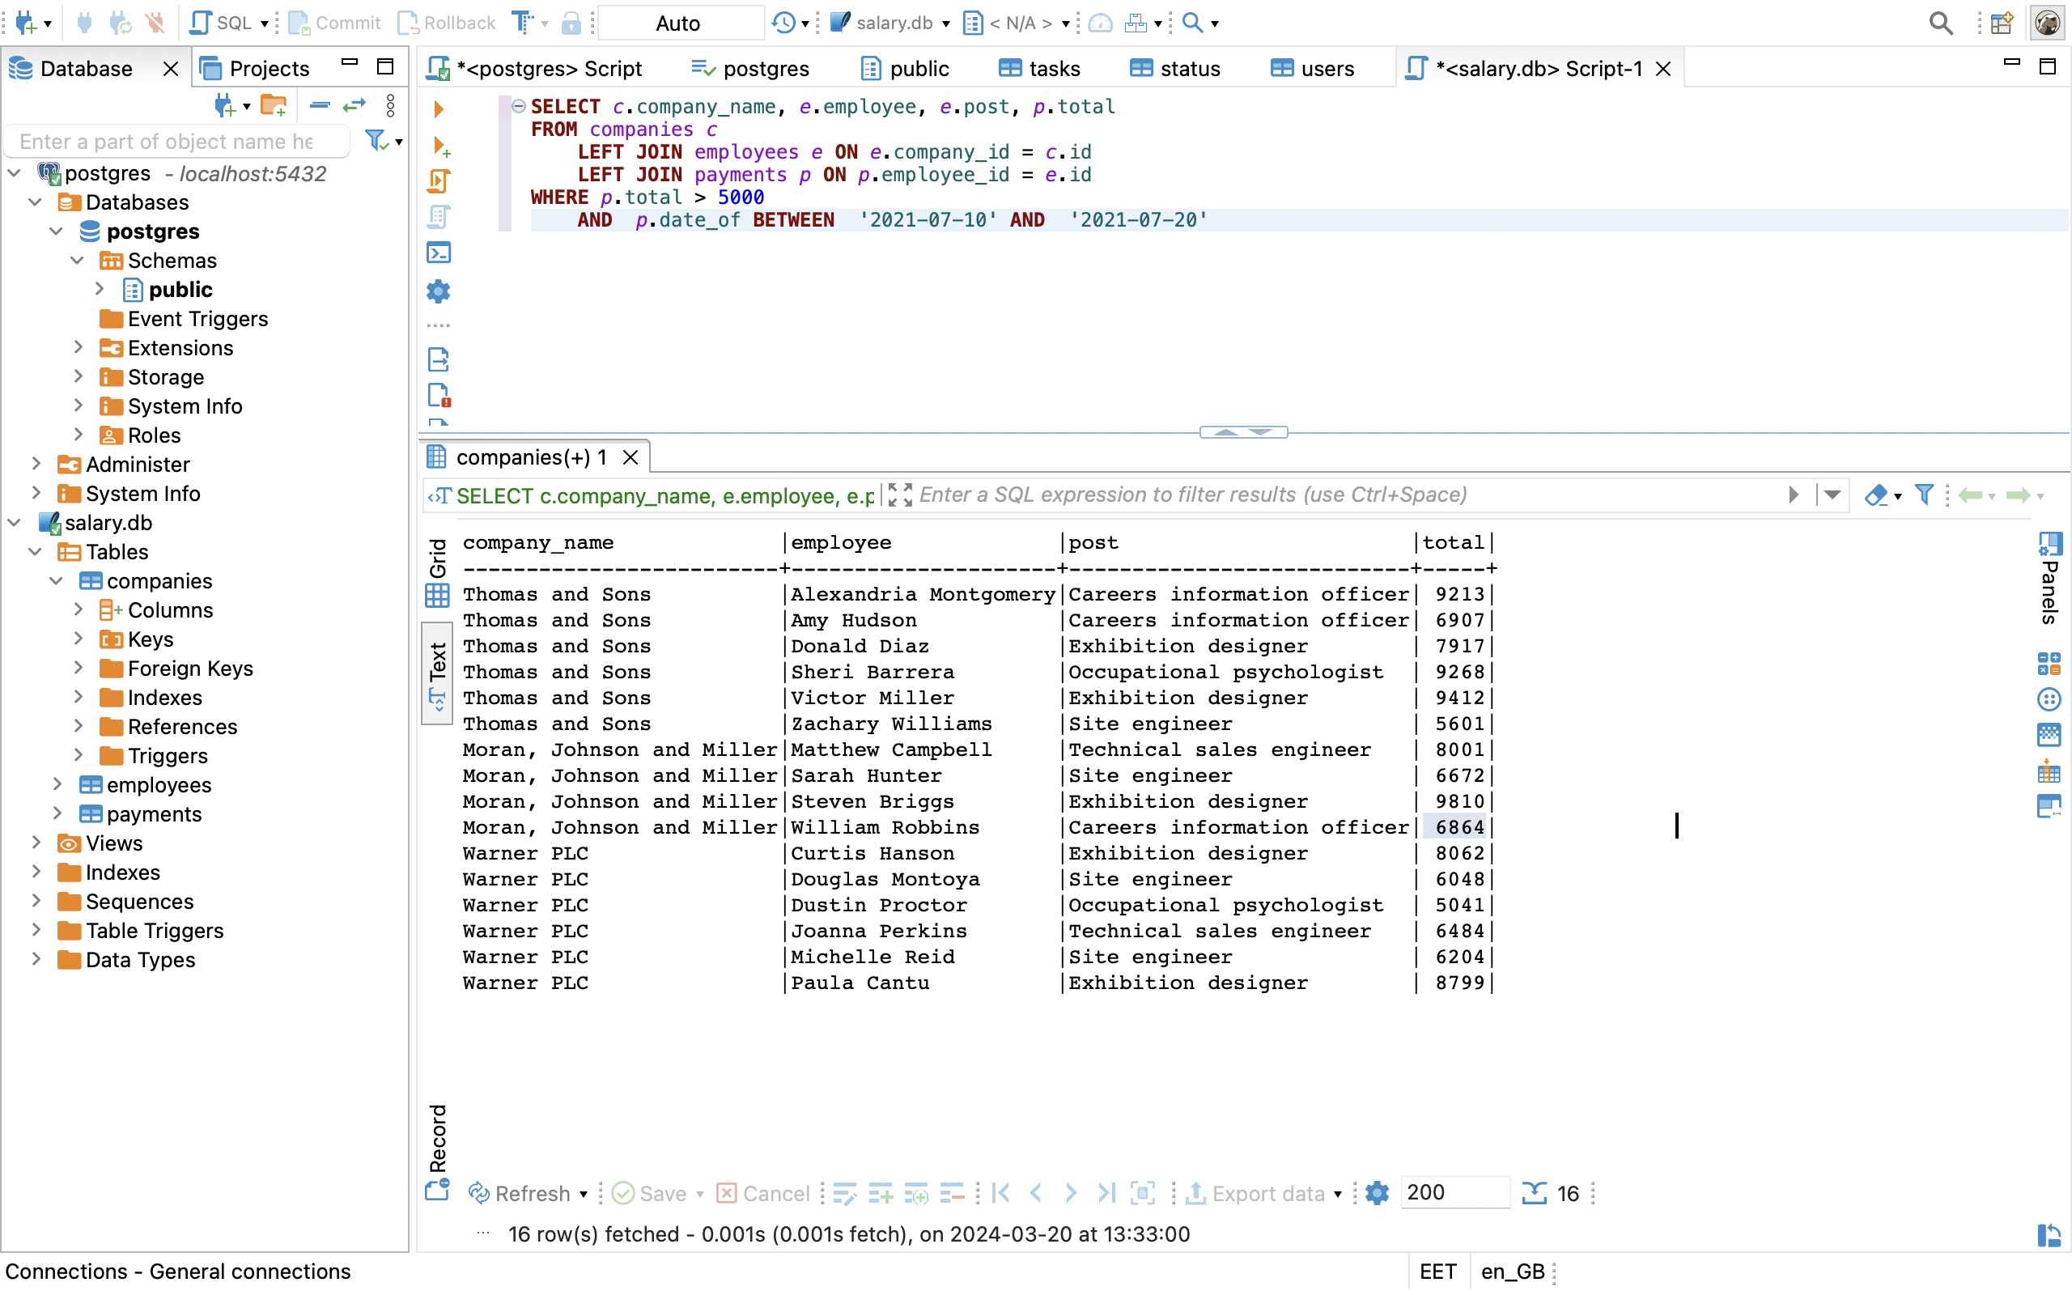Toggle the Record panel mode

(438, 1150)
